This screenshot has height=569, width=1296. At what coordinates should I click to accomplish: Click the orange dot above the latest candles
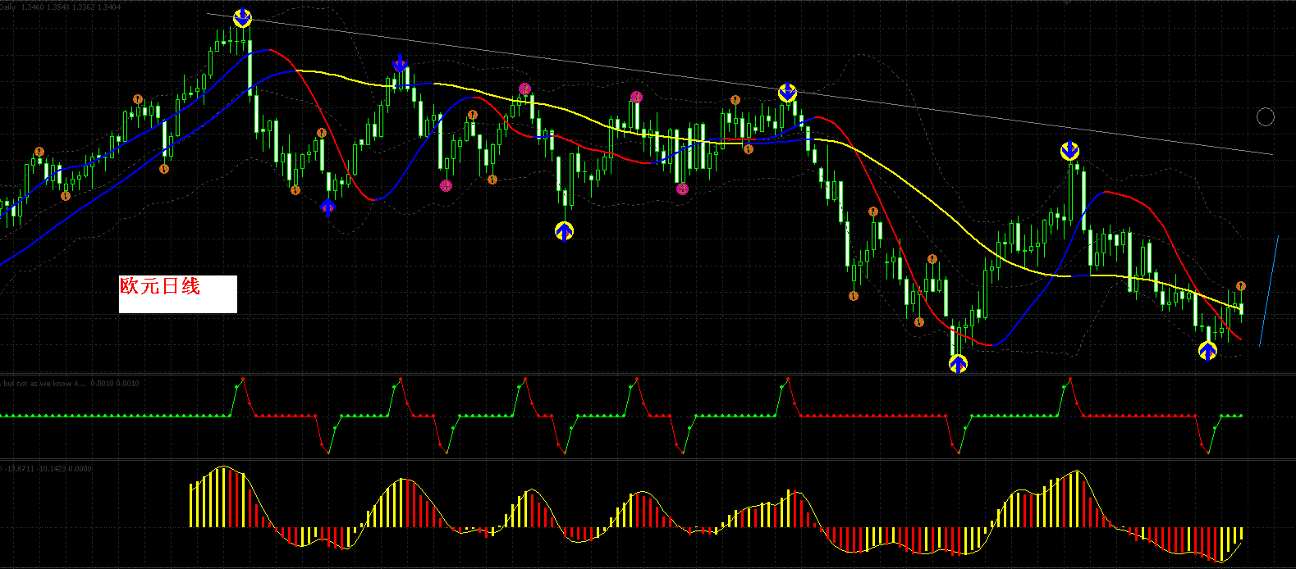coord(1241,286)
